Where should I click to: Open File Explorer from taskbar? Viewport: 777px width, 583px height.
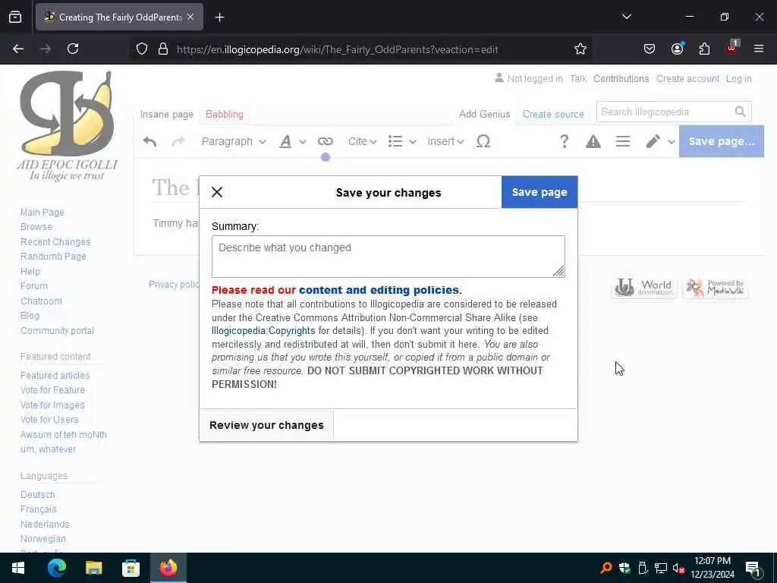[93, 568]
